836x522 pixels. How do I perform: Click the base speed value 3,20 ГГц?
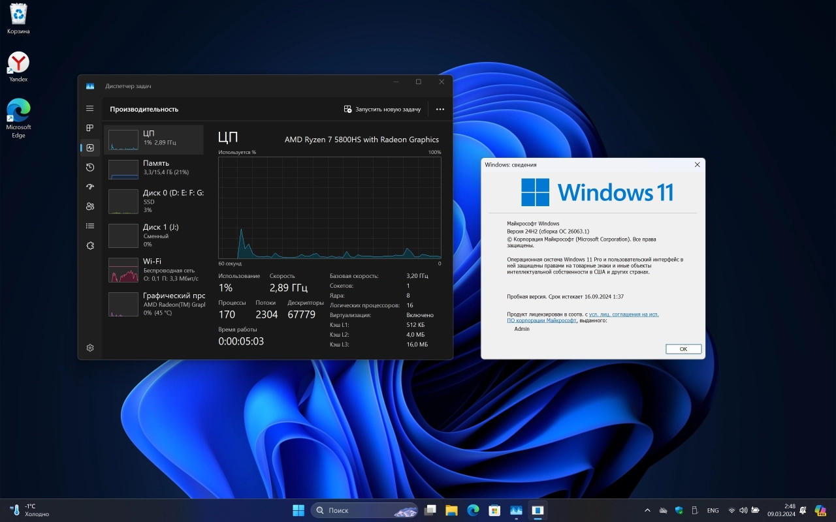click(x=417, y=276)
